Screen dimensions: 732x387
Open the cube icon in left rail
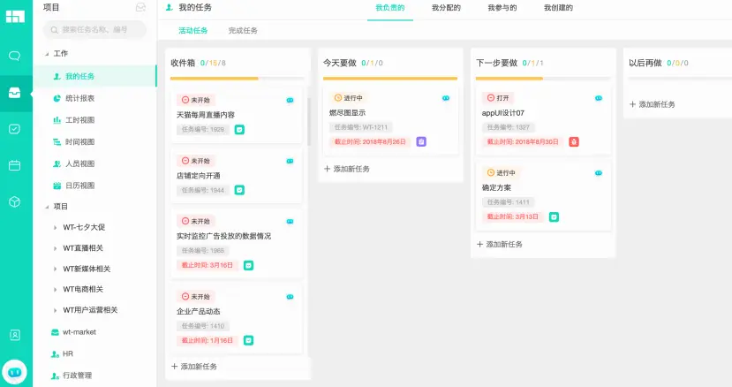(x=14, y=201)
